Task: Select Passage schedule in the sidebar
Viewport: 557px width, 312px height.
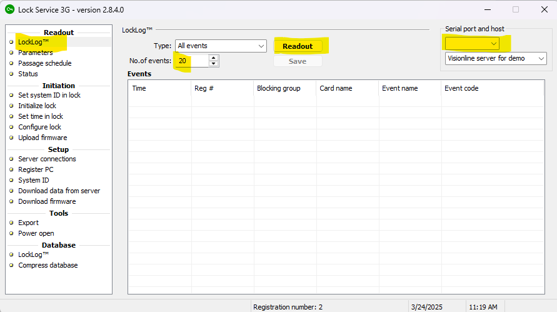Action: [x=45, y=63]
